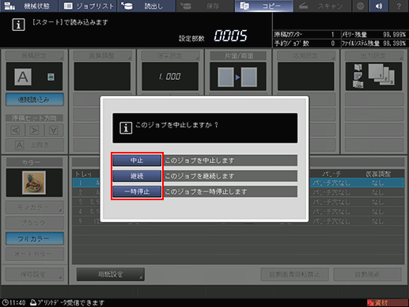Click the speaker volume icon
Screen dimensions: 409x307
coord(379,6)
